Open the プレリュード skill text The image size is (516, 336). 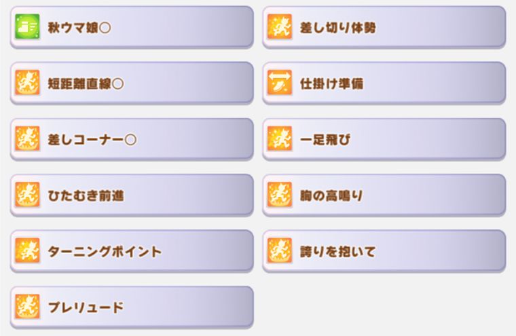pos(86,307)
